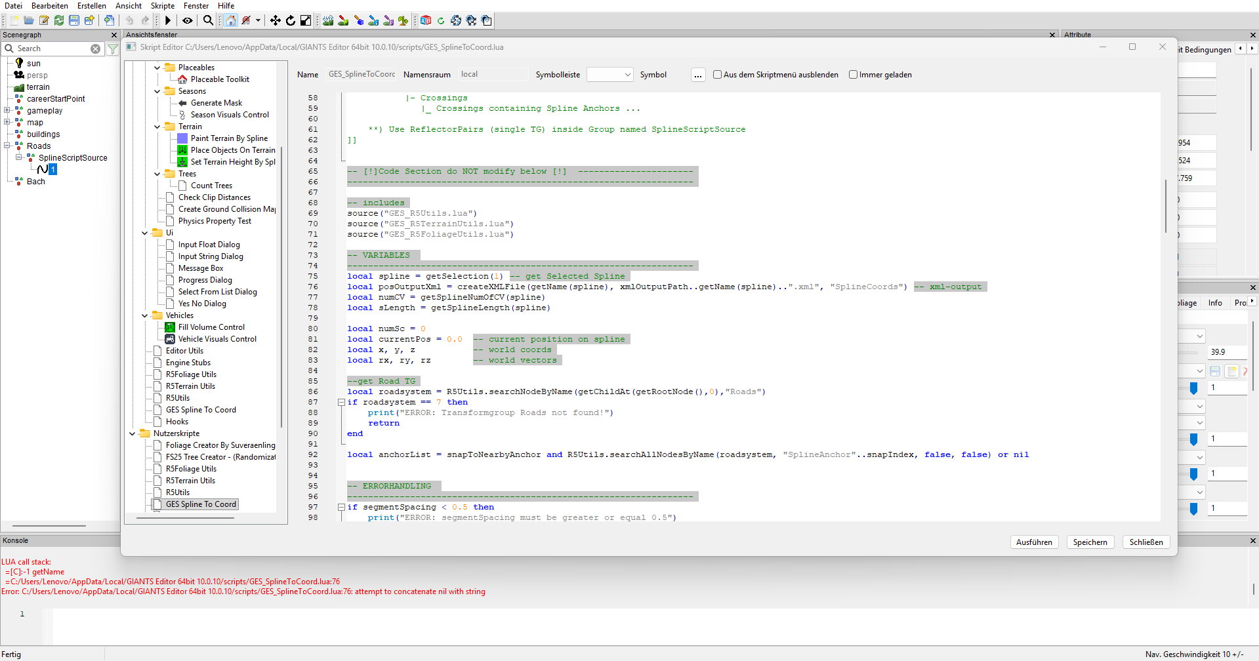Viewport: 1259px width, 661px height.
Task: Select the careerStartPoint node in Scenegraph
Action: click(x=56, y=99)
